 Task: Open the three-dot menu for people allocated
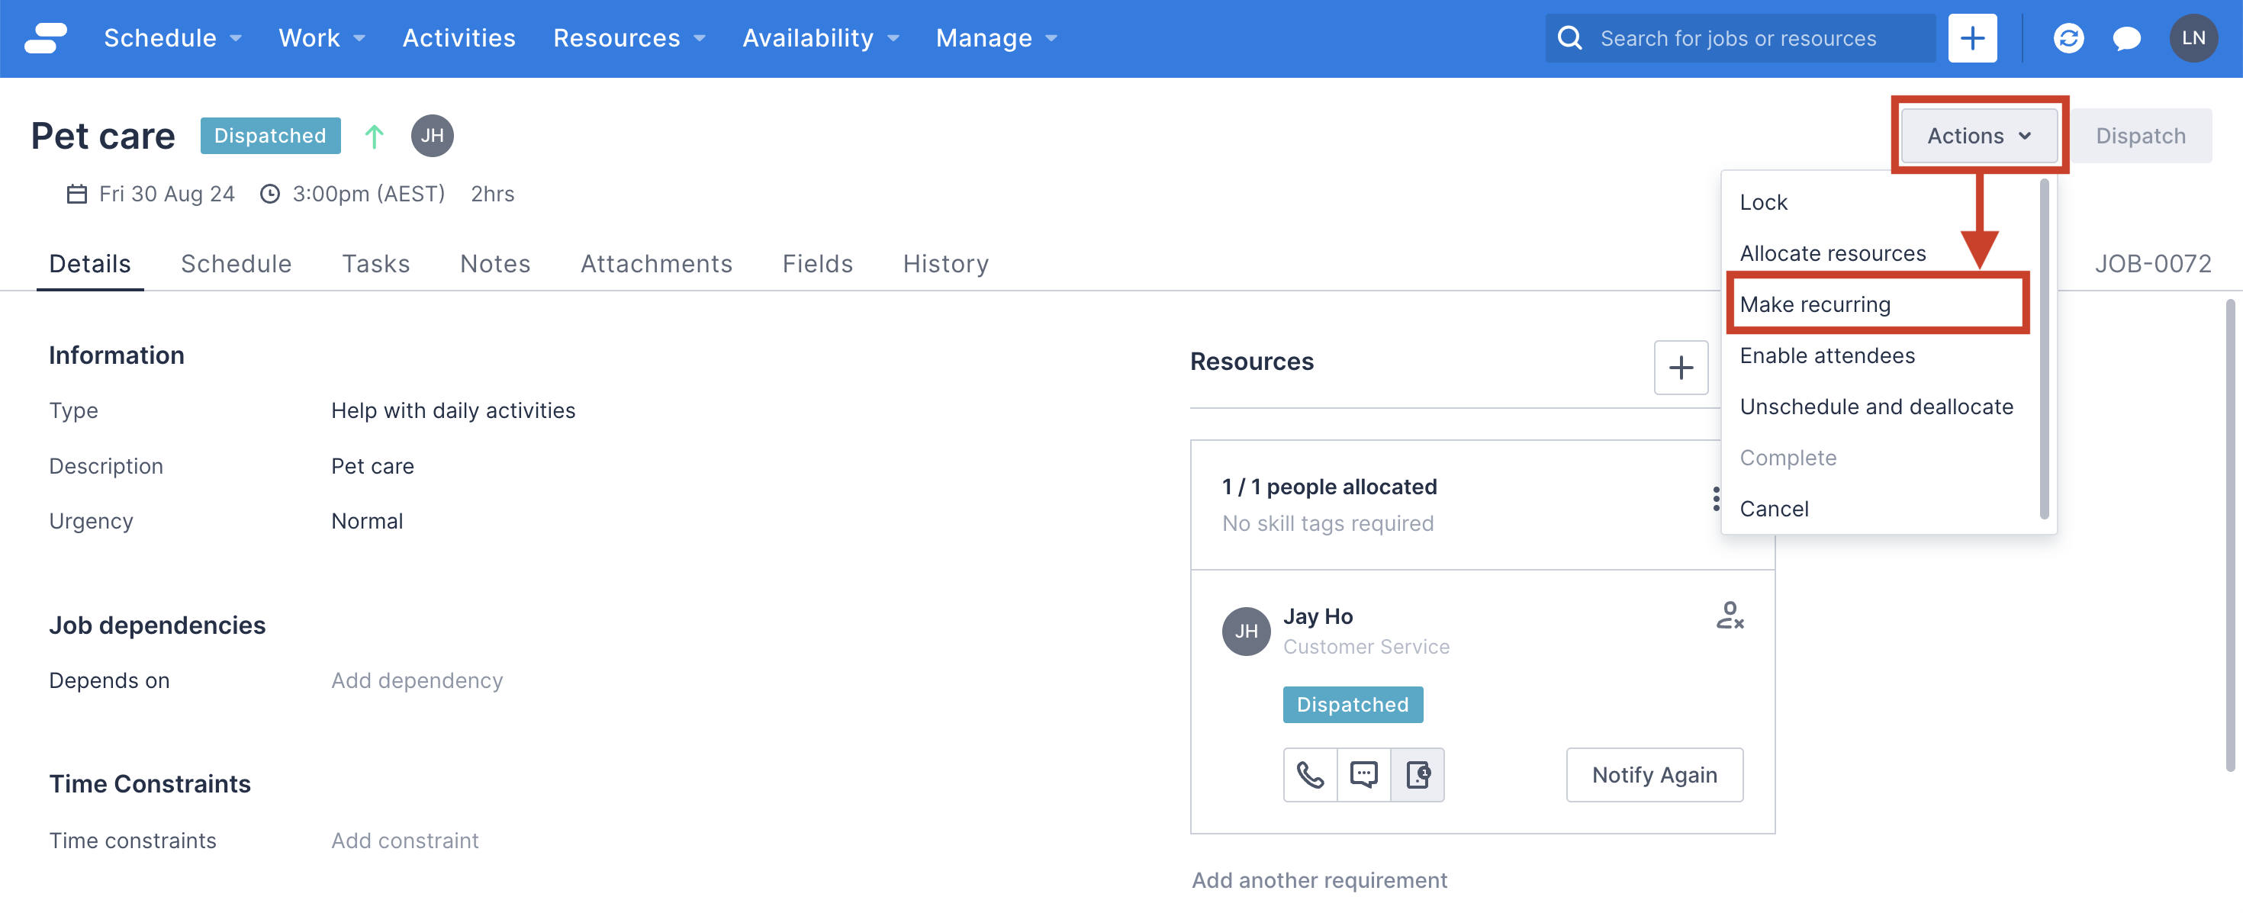(x=1717, y=499)
